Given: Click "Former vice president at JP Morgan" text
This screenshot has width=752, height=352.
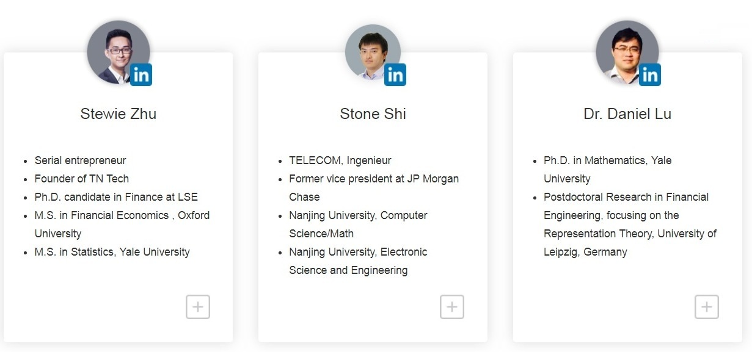Looking at the screenshot, I should [373, 179].
